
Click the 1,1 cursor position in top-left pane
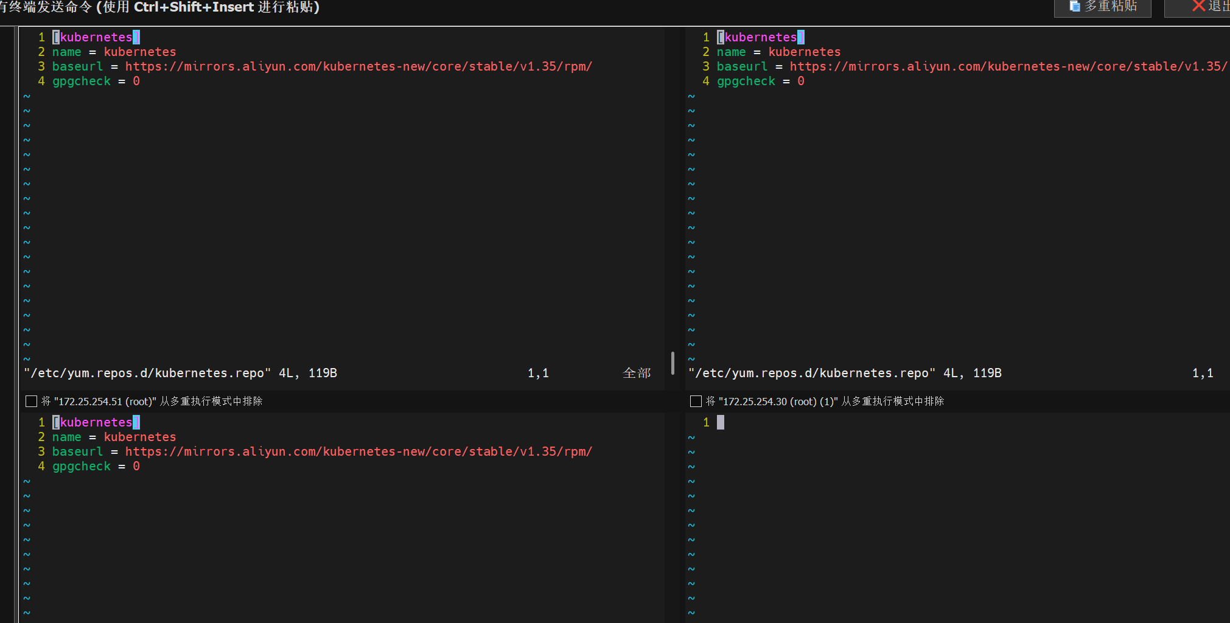pyautogui.click(x=538, y=373)
